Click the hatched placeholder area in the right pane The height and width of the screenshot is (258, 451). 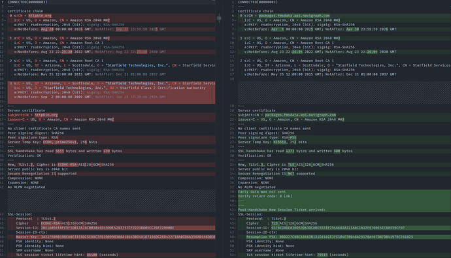344,92
